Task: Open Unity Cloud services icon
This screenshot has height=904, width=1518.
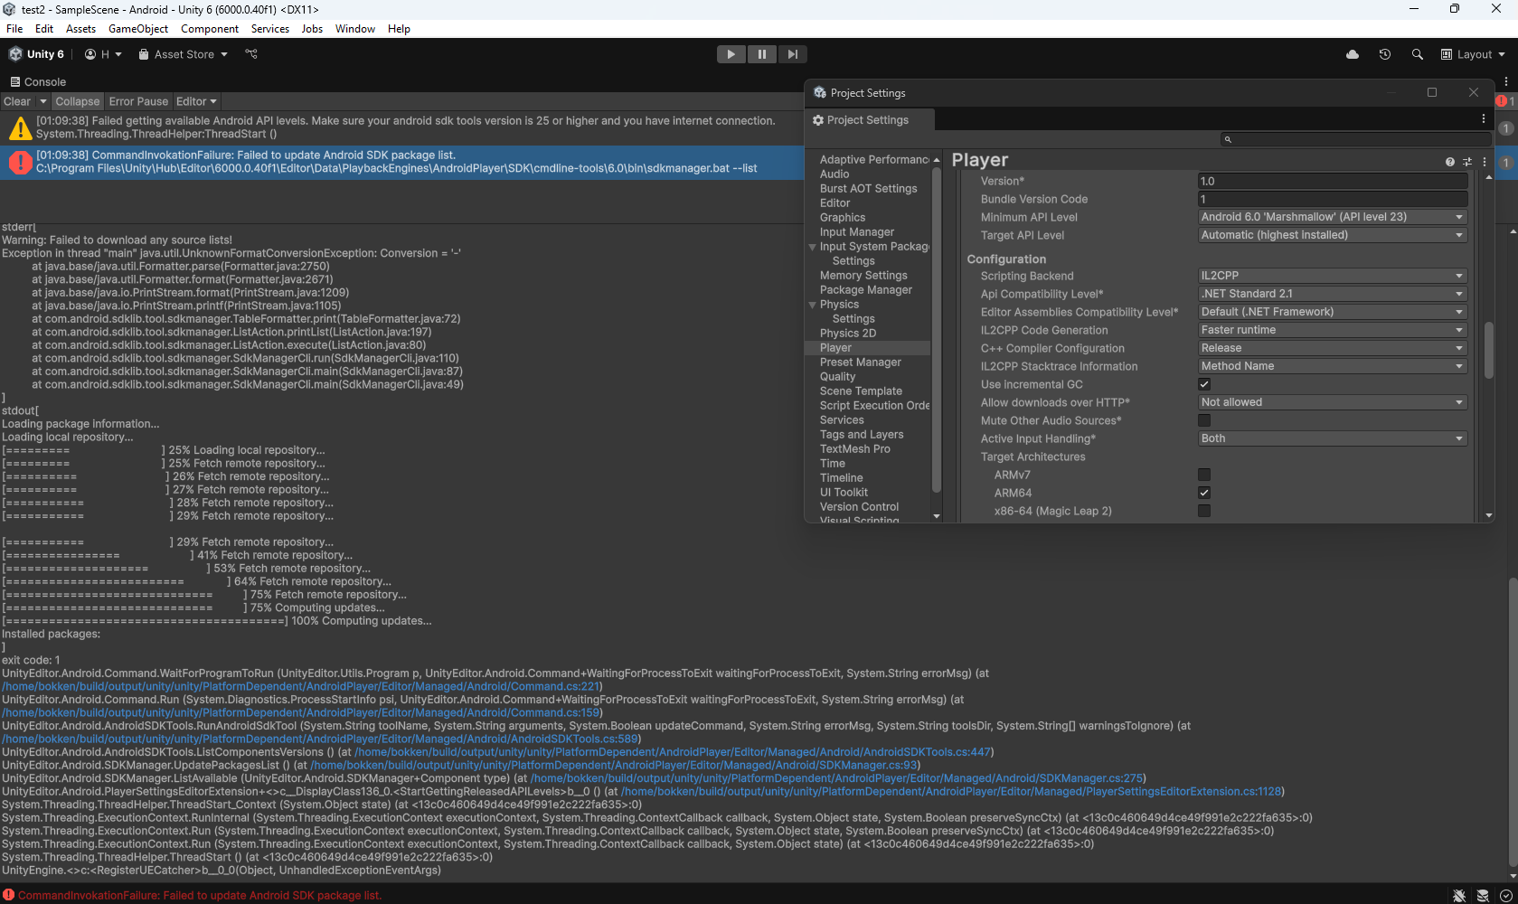Action: coord(1353,54)
